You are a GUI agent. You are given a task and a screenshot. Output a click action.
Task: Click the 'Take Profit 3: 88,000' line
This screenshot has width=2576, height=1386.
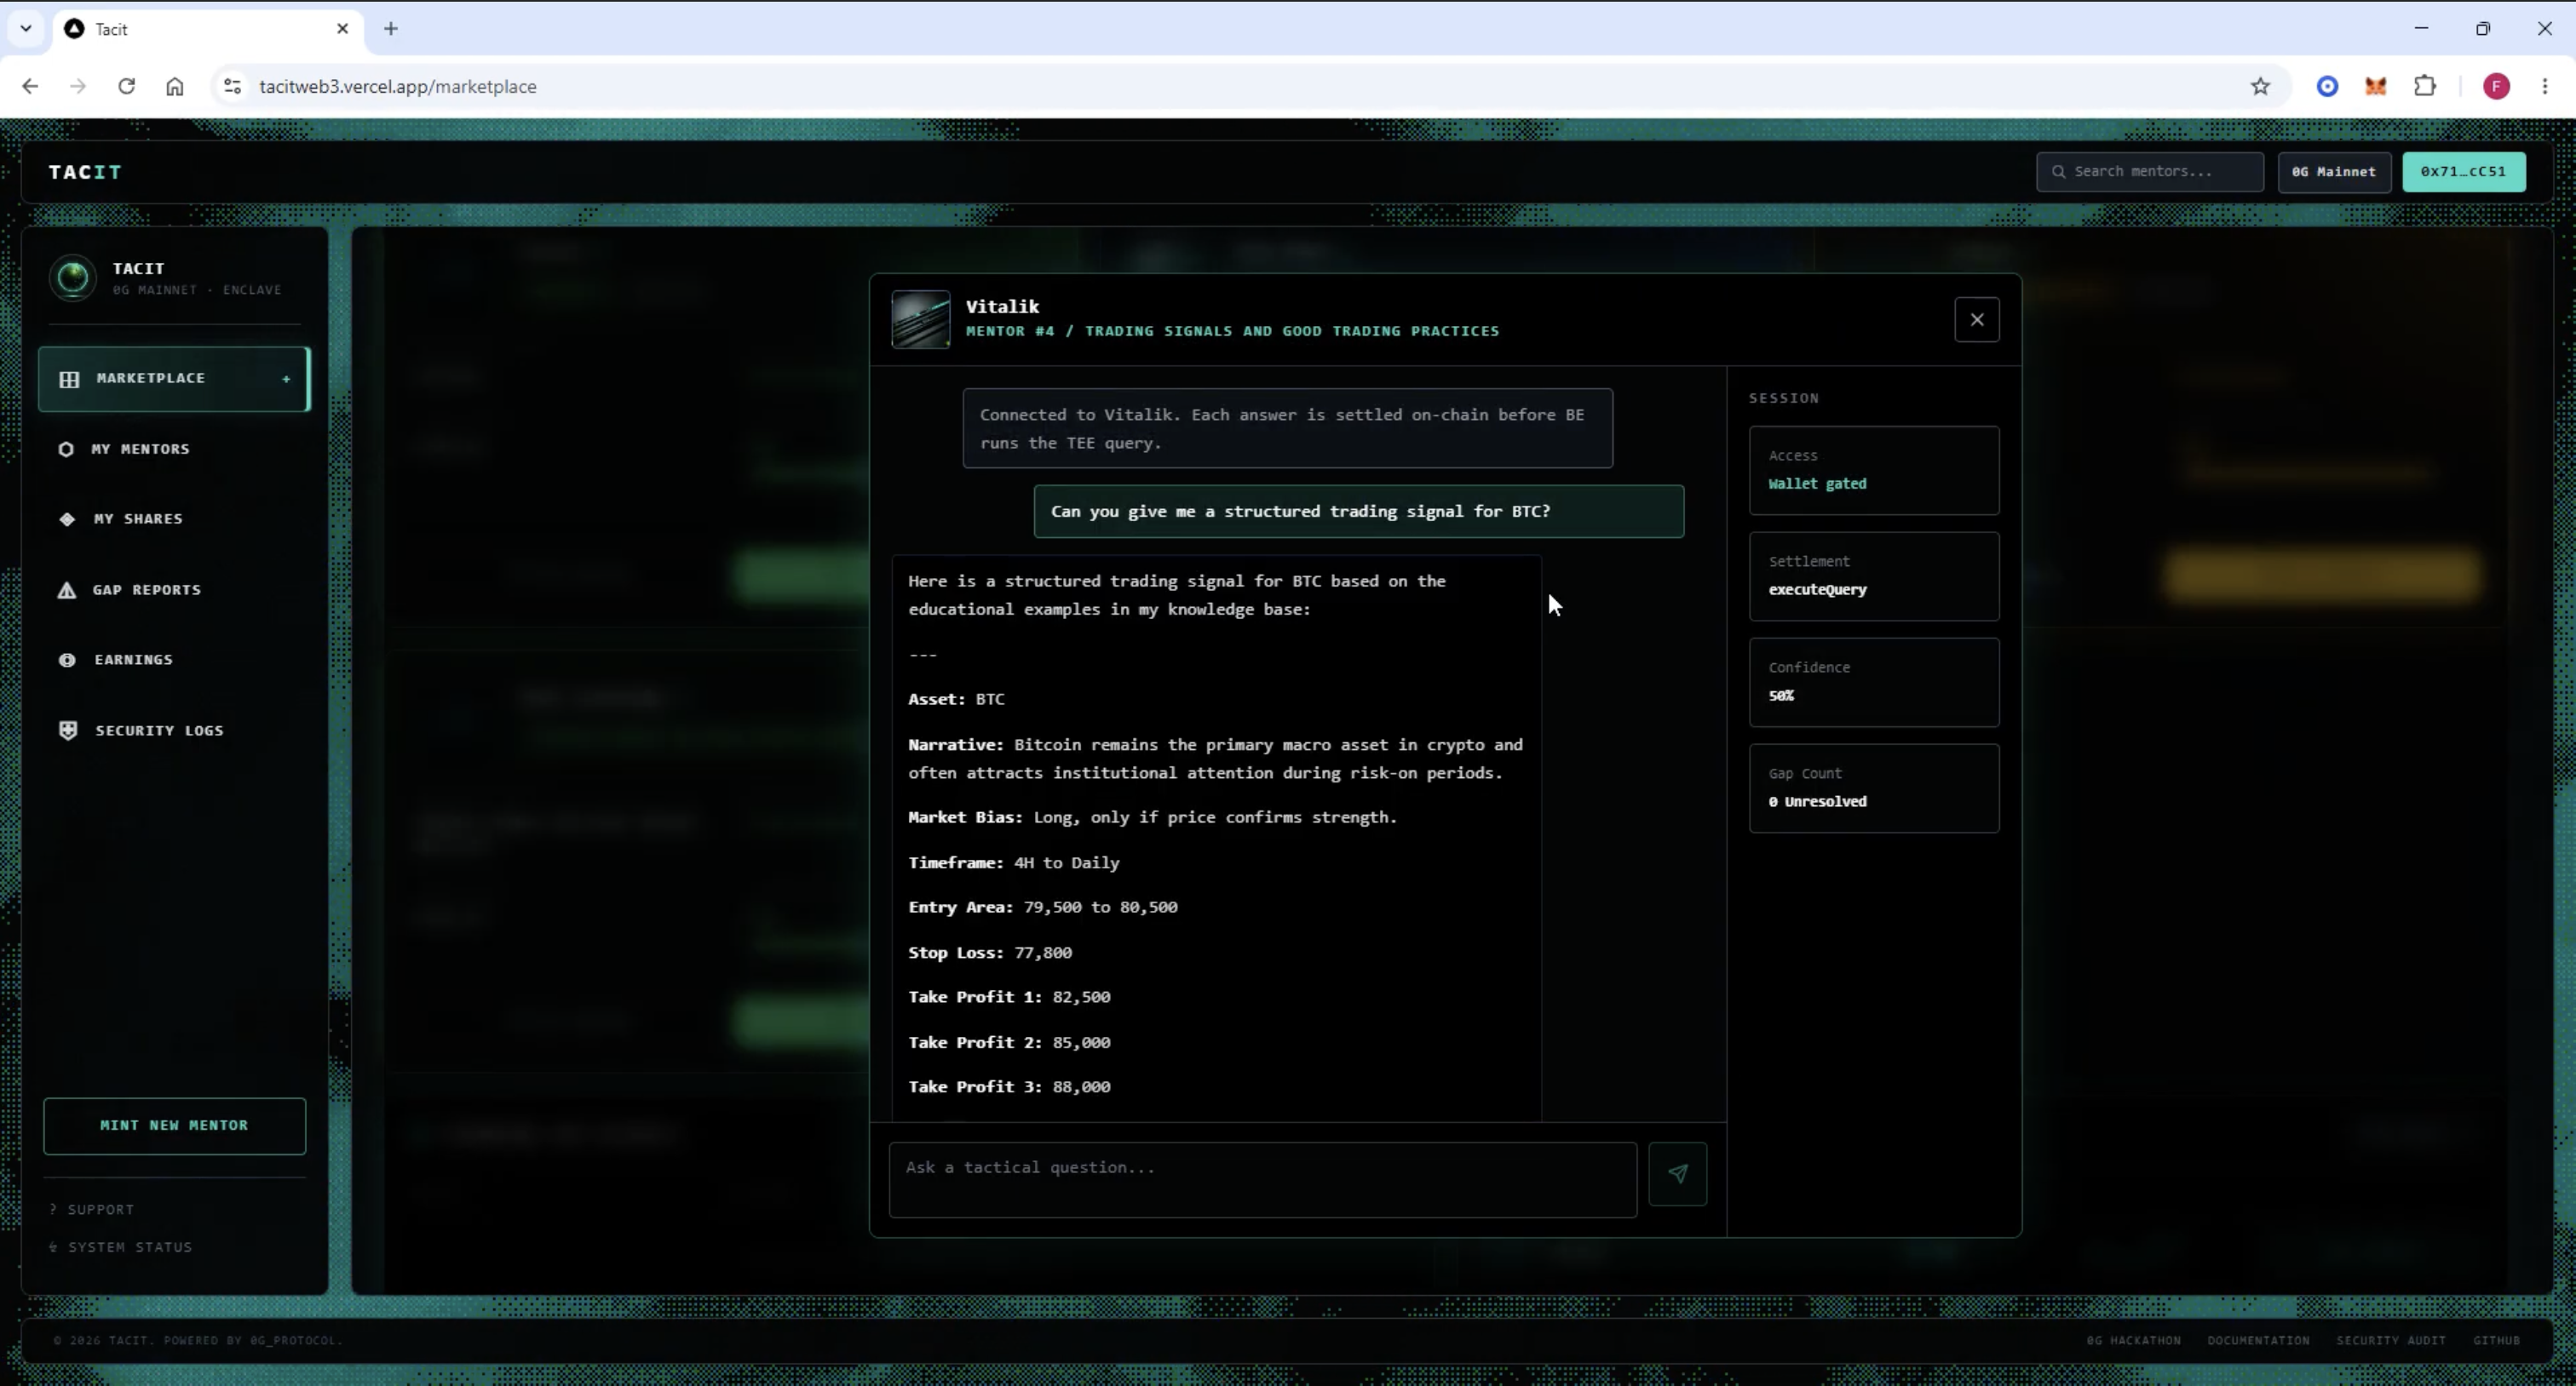click(x=1009, y=1087)
